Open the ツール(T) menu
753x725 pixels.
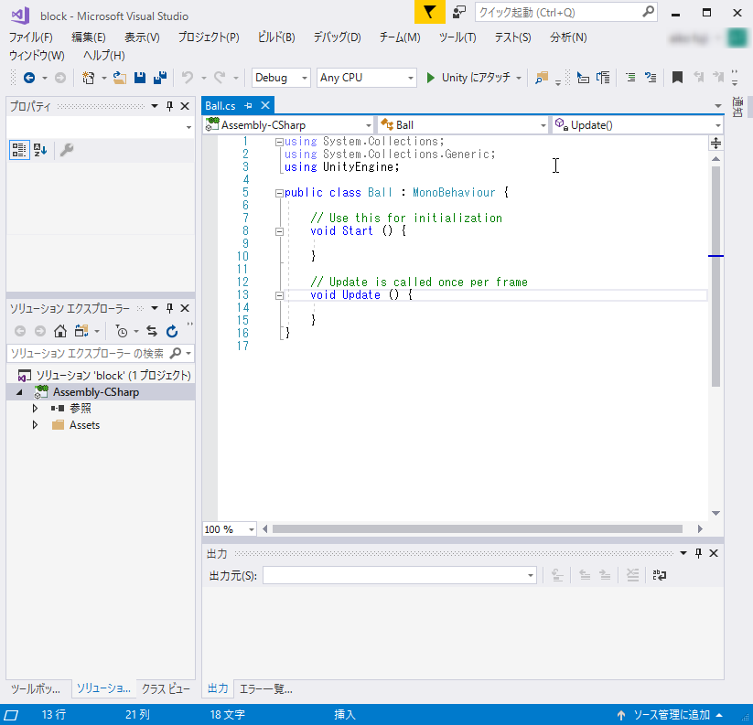pyautogui.click(x=457, y=37)
